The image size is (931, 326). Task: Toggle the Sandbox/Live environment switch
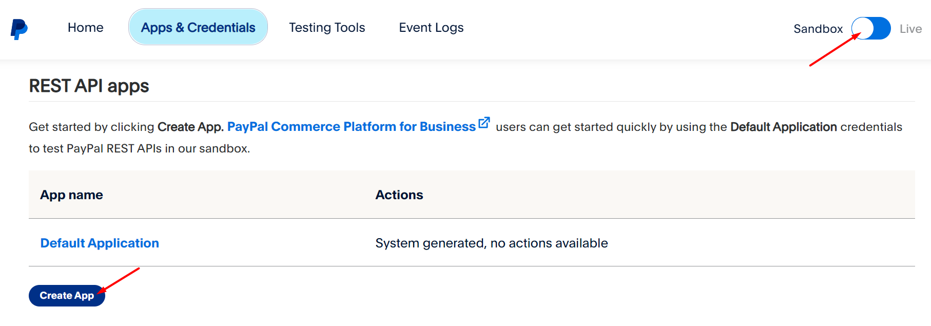[x=871, y=28]
